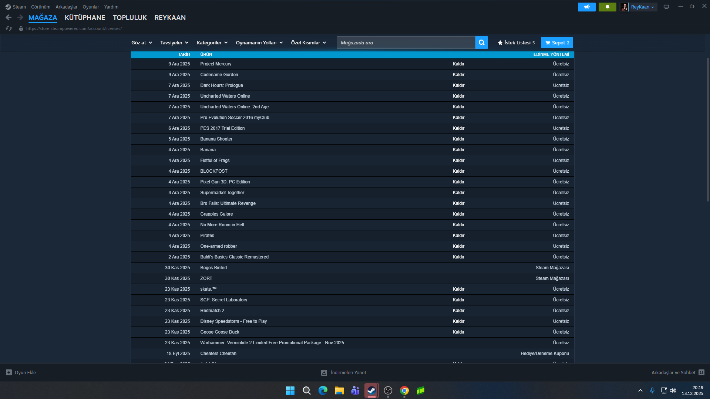The width and height of the screenshot is (710, 399).
Task: Open the green notifications bell
Action: pyautogui.click(x=607, y=7)
